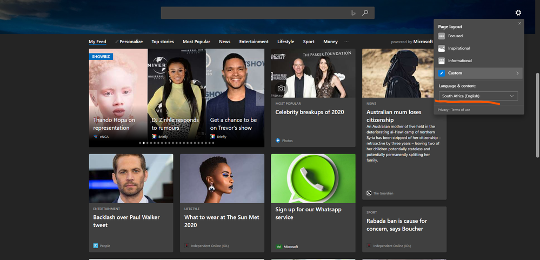Open the Privacy link
The height and width of the screenshot is (260, 540).
[x=443, y=110]
